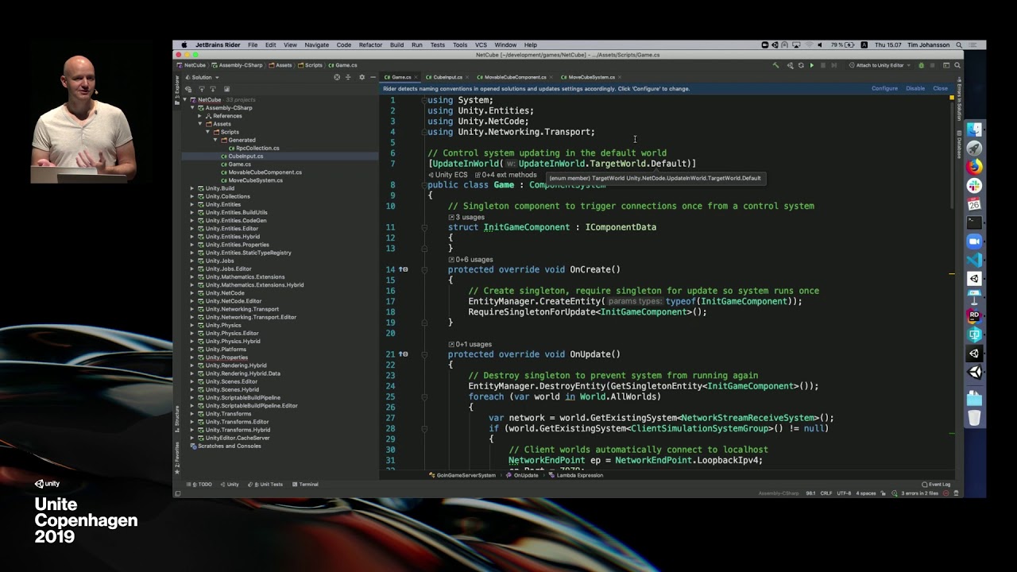Click the Search Everywhere magnifier in Rider toolbar
Image resolution: width=1017 pixels, height=572 pixels.
[957, 65]
